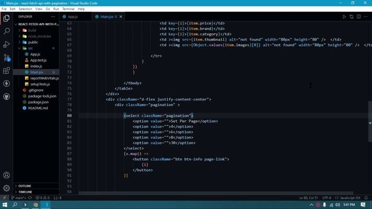Synchronize changes via status bar sync icon
The image size is (372, 209).
coord(30,197)
